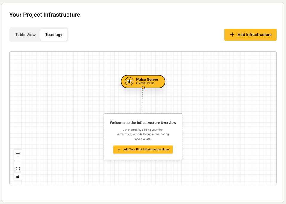The width and height of the screenshot is (286, 204).
Task: Click empty grid area of canvas
Action: pyautogui.click(x=224, y=119)
